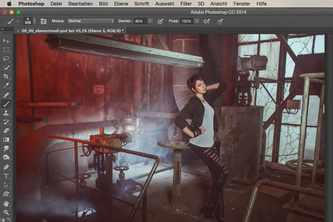Open the Ebene menu
Screen dimensions: 333x222
[x=121, y=4]
